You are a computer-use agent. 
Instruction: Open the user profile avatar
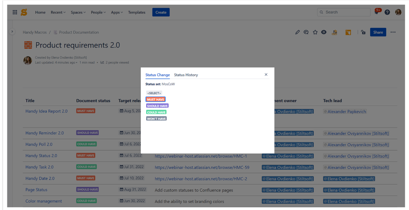(398, 12)
